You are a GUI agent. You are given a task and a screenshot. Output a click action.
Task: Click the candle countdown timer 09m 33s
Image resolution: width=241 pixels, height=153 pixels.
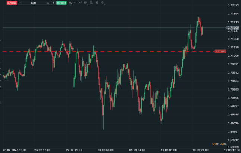[218, 144]
